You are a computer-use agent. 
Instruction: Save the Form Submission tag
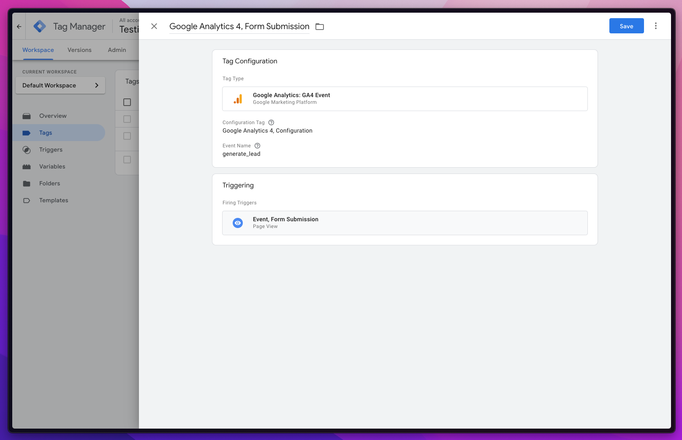(x=626, y=26)
